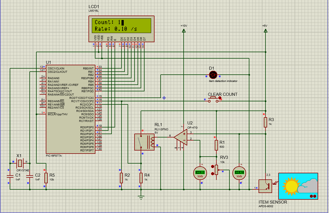
Task: Click the voltmeter reading +4.55 volts
Action: point(200,173)
